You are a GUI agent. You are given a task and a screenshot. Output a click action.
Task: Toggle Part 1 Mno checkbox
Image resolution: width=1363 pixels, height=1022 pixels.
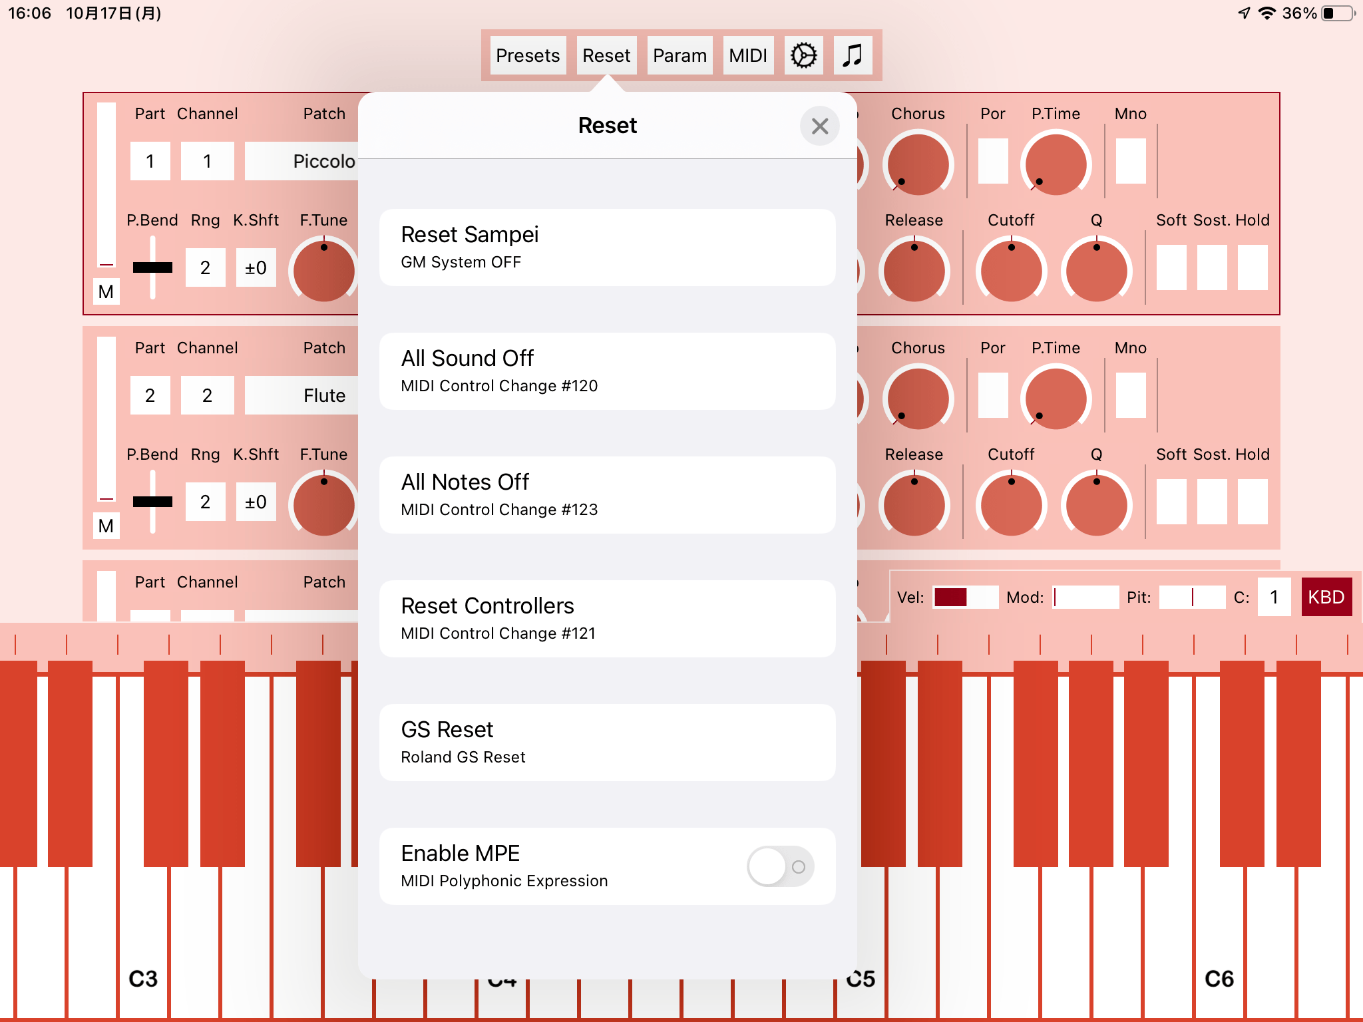pyautogui.click(x=1130, y=161)
